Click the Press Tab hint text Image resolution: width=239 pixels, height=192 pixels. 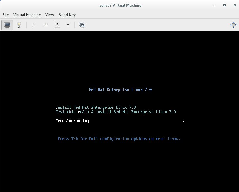[x=119, y=138]
